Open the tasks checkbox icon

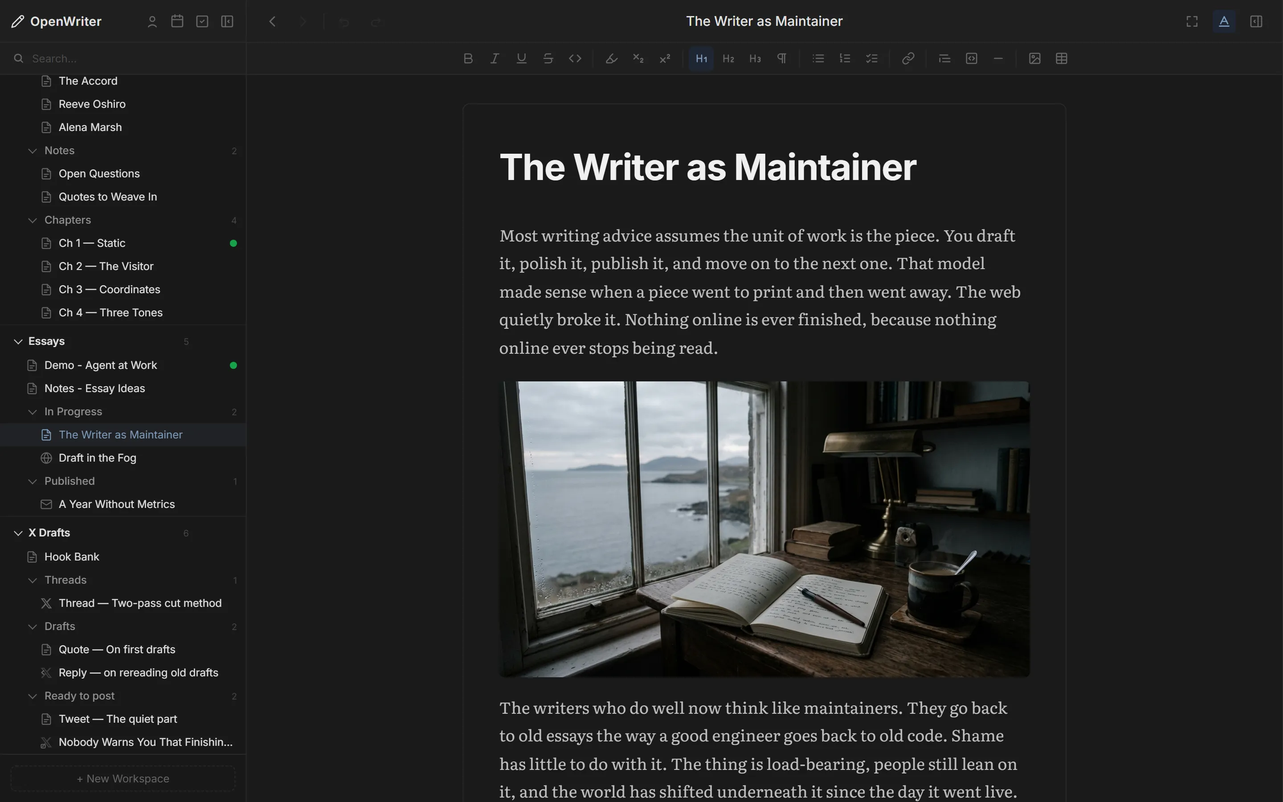[x=202, y=21]
